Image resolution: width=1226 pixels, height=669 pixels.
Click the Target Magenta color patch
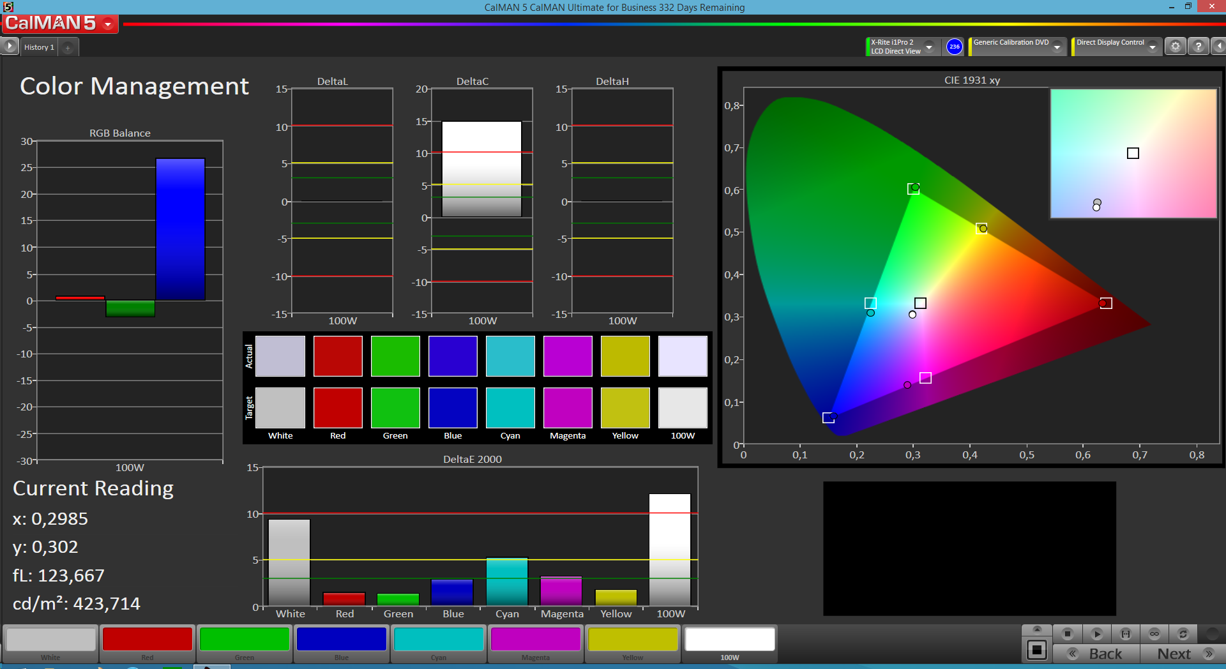568,407
